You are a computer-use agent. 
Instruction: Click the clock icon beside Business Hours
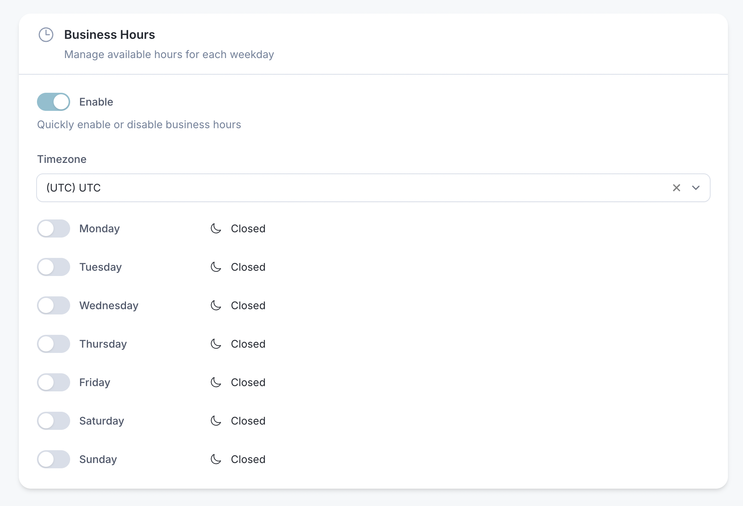pos(46,35)
